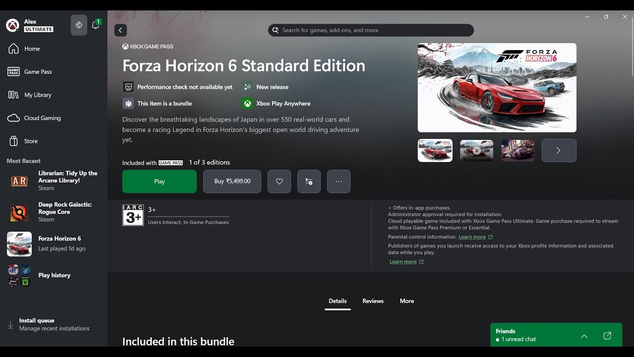Click the search field for games and add-ons

click(370, 30)
